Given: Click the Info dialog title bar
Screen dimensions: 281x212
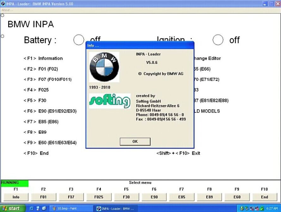Looking at the screenshot, I should tap(140, 45).
